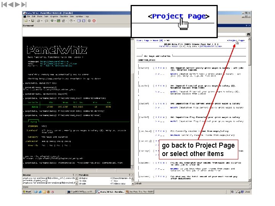275x206 pixels.
Task: Open the File menu
Action: click(x=28, y=16)
